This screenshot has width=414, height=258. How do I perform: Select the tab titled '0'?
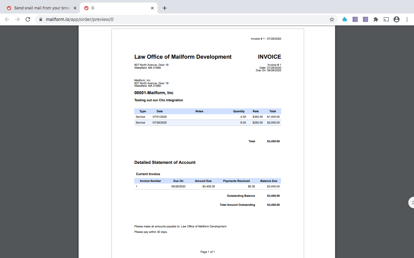(119, 8)
